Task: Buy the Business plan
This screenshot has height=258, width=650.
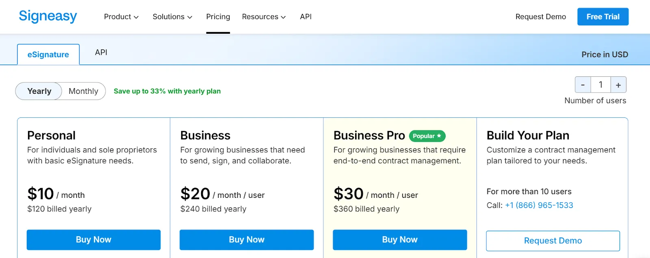Action: [x=247, y=240]
